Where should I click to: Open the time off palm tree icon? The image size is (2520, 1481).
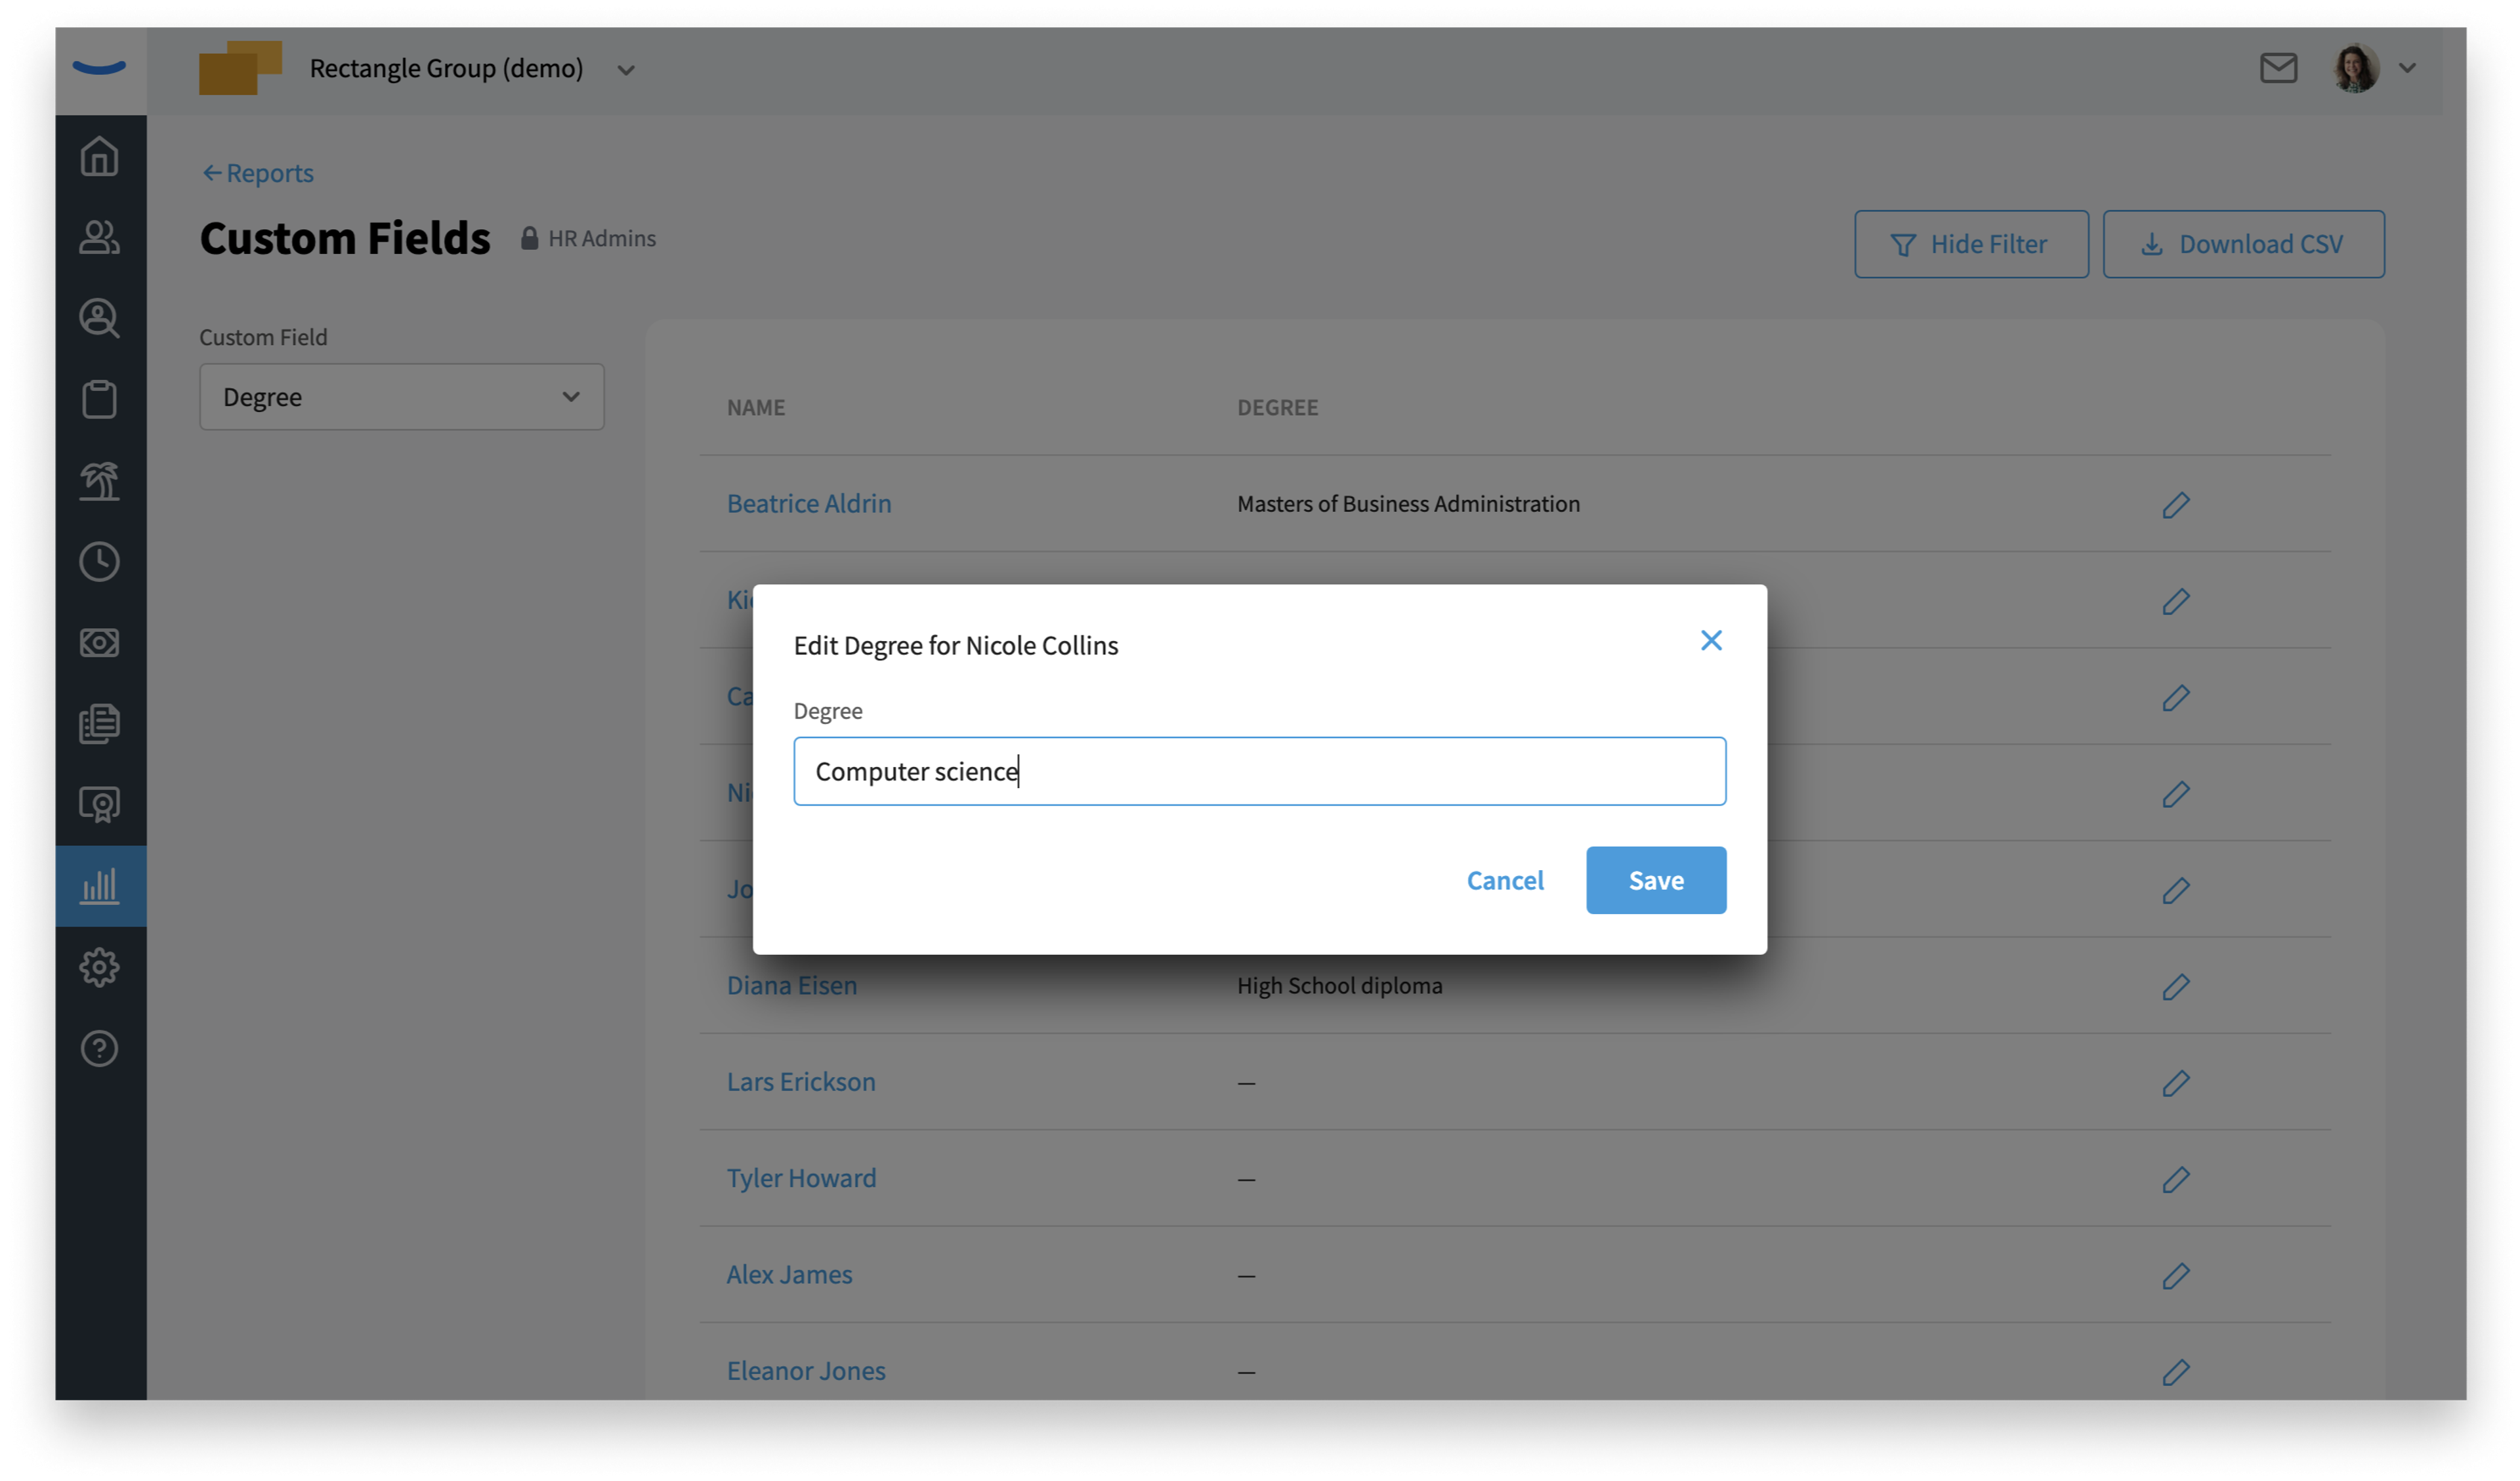coord(99,481)
